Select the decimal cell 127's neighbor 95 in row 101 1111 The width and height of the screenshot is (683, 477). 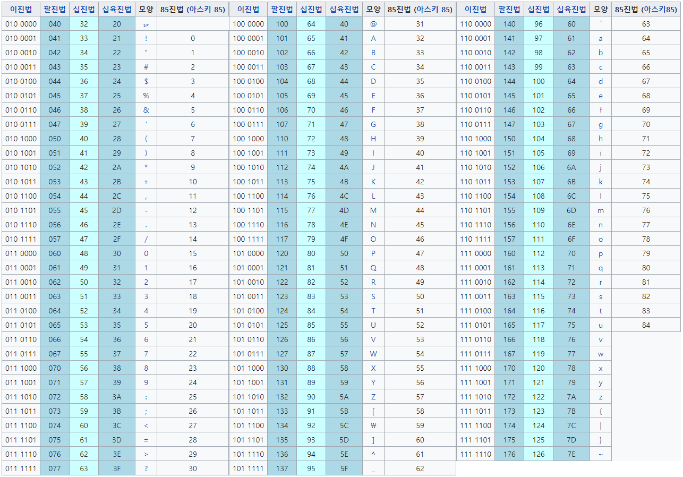click(x=311, y=469)
